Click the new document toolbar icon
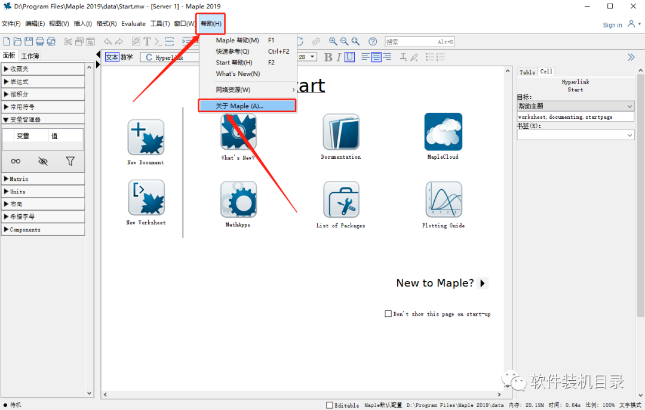 (x=7, y=42)
